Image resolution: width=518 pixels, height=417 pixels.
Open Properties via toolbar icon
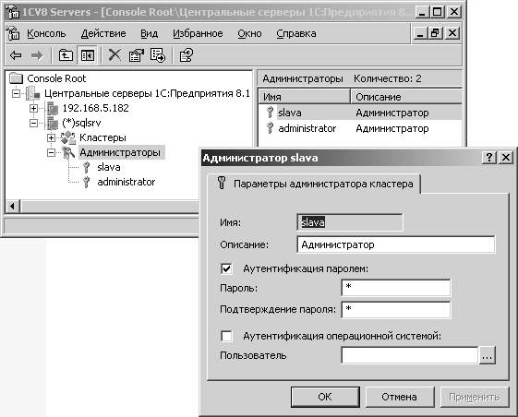[137, 55]
